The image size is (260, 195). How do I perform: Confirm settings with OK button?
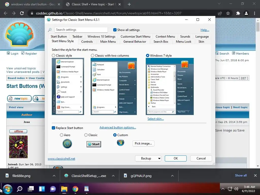(x=176, y=158)
